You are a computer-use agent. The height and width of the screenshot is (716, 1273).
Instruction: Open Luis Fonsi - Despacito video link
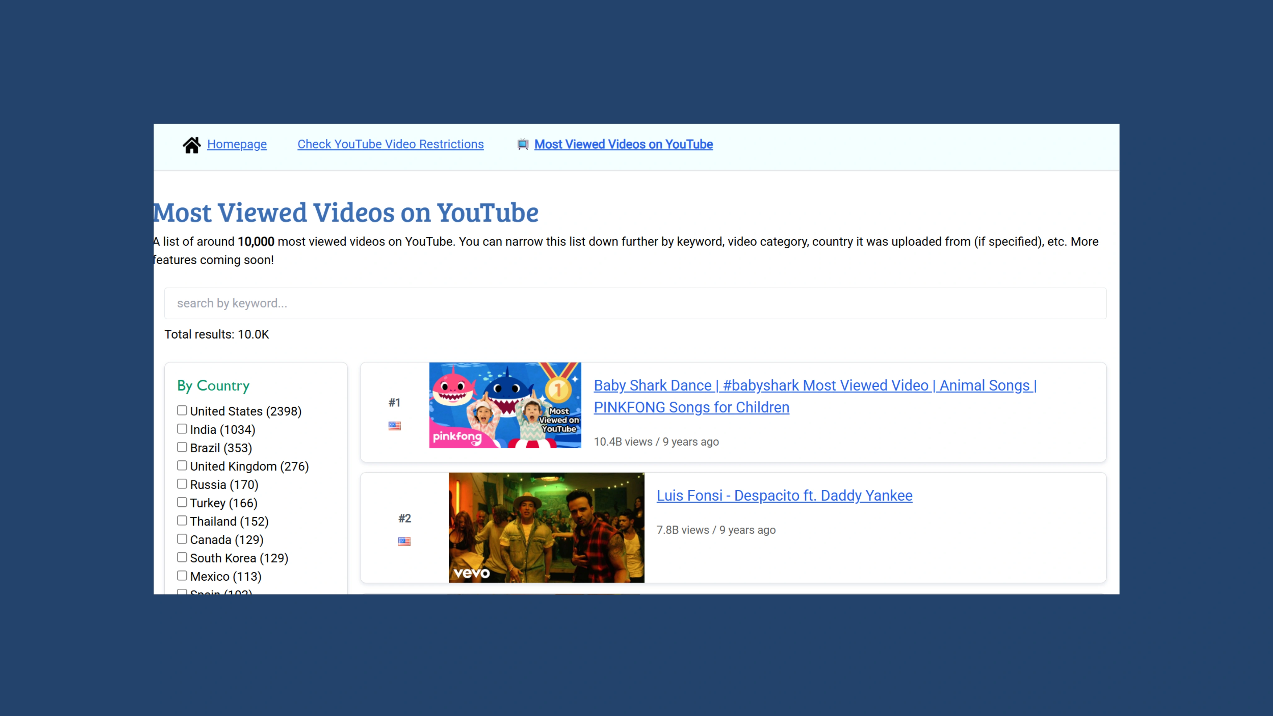point(784,496)
